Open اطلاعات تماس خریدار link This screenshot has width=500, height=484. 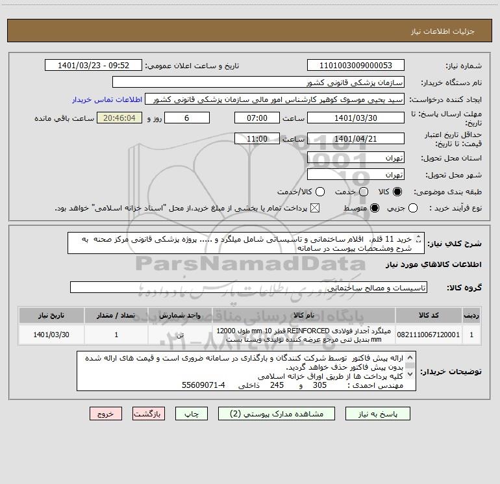(107, 99)
